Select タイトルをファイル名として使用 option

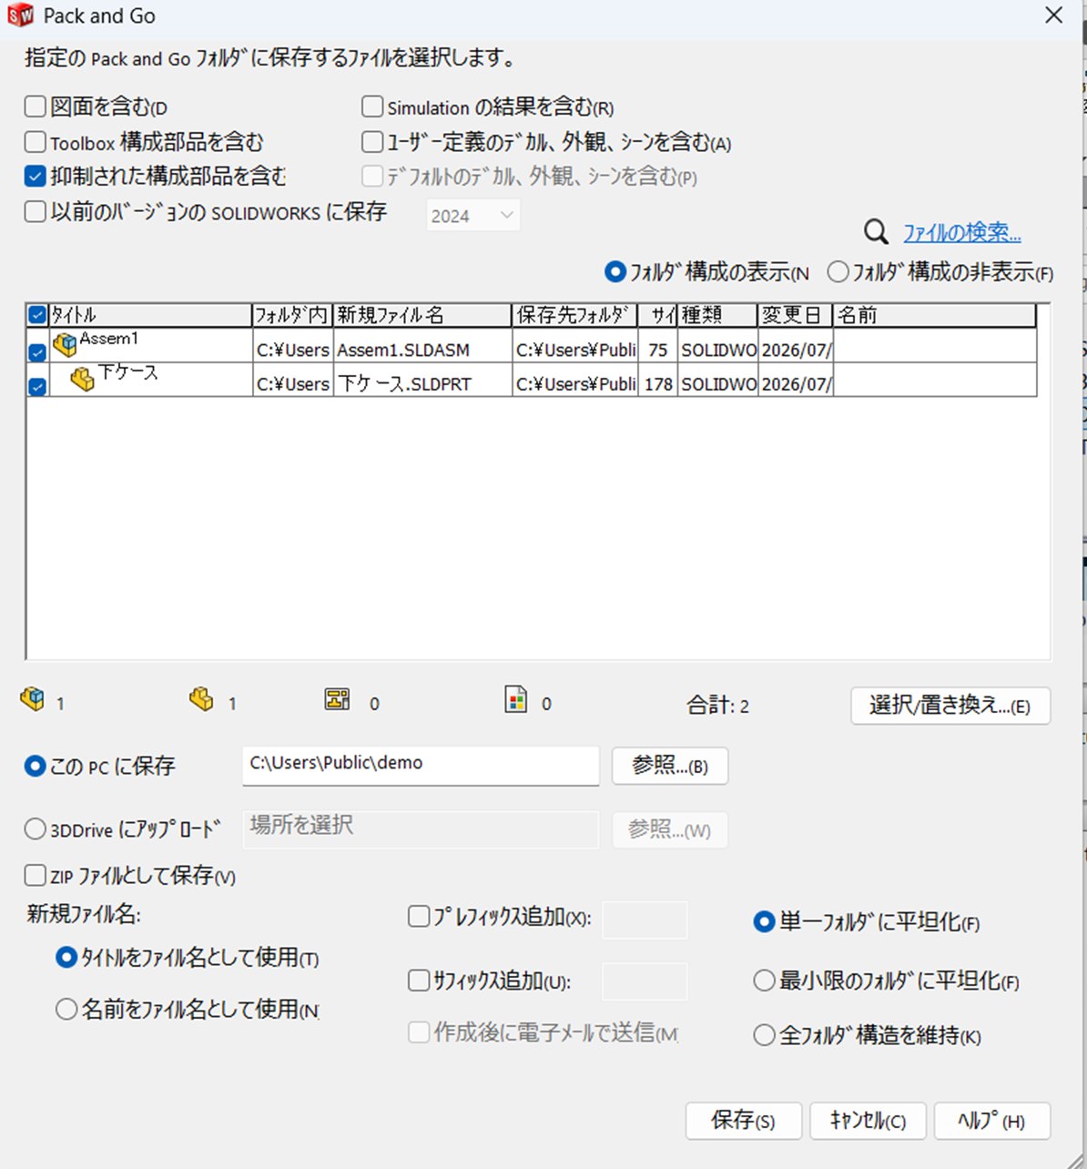click(x=66, y=957)
